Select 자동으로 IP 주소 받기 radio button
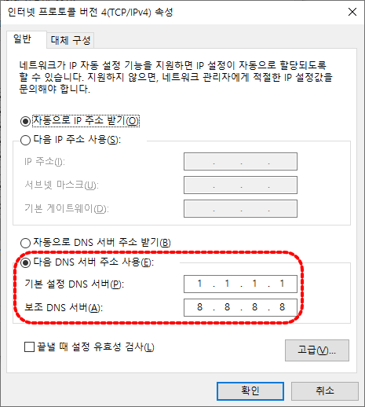The image size is (365, 407). pos(25,121)
